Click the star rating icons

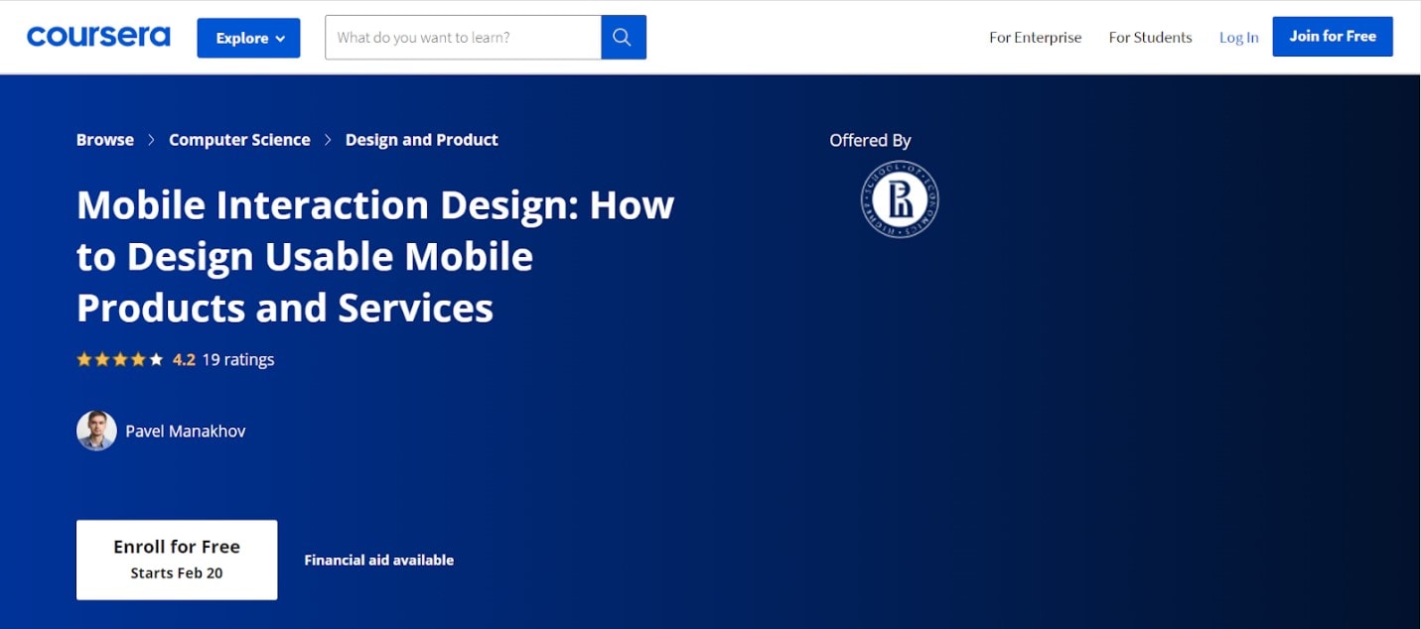(x=120, y=359)
